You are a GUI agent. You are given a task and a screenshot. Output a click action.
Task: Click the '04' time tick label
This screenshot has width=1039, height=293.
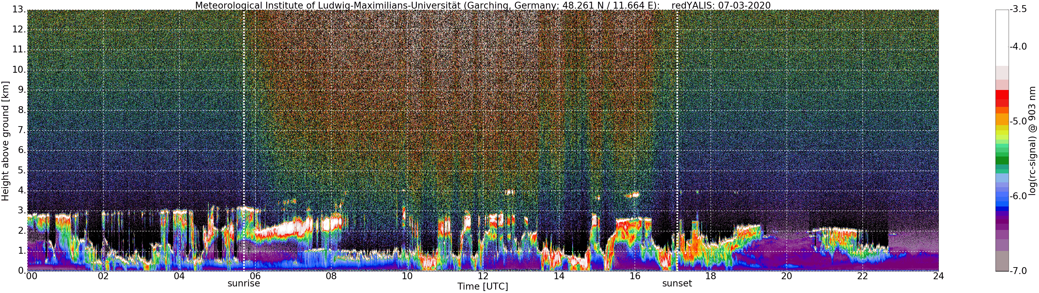click(x=179, y=276)
